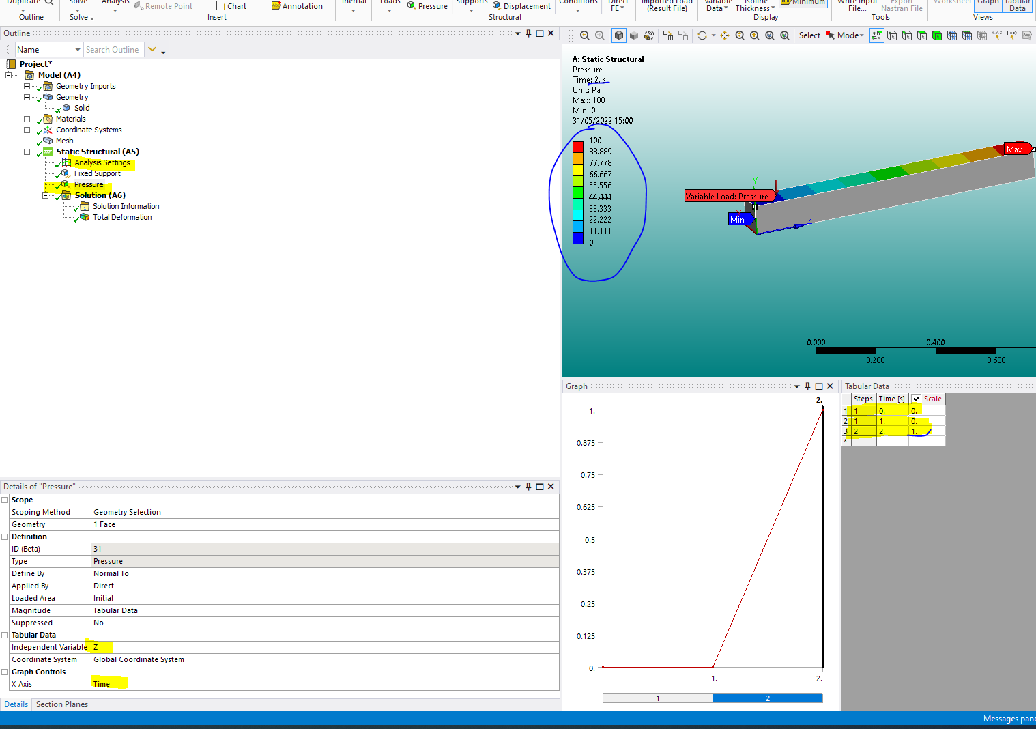Viewport: 1036px width, 729px height.
Task: Collapse the Scope section in Details
Action: [x=5, y=500]
